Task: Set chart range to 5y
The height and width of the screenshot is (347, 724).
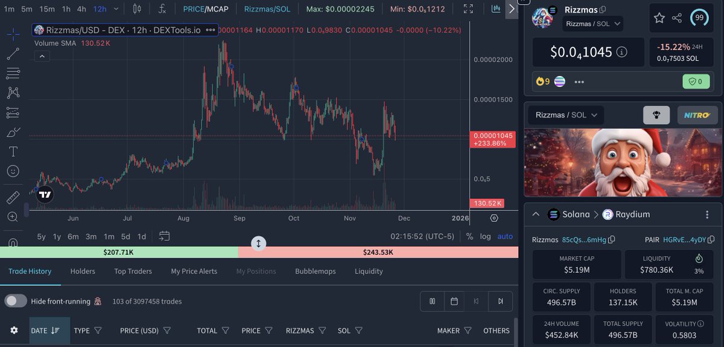Action: [41, 236]
